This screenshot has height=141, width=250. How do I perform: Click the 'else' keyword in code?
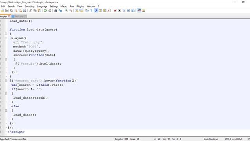(x=15, y=106)
